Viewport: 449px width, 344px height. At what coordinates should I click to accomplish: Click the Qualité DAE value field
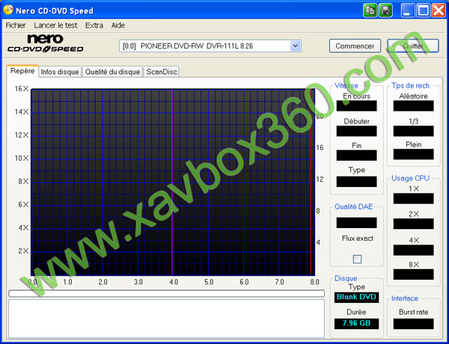coord(356,223)
